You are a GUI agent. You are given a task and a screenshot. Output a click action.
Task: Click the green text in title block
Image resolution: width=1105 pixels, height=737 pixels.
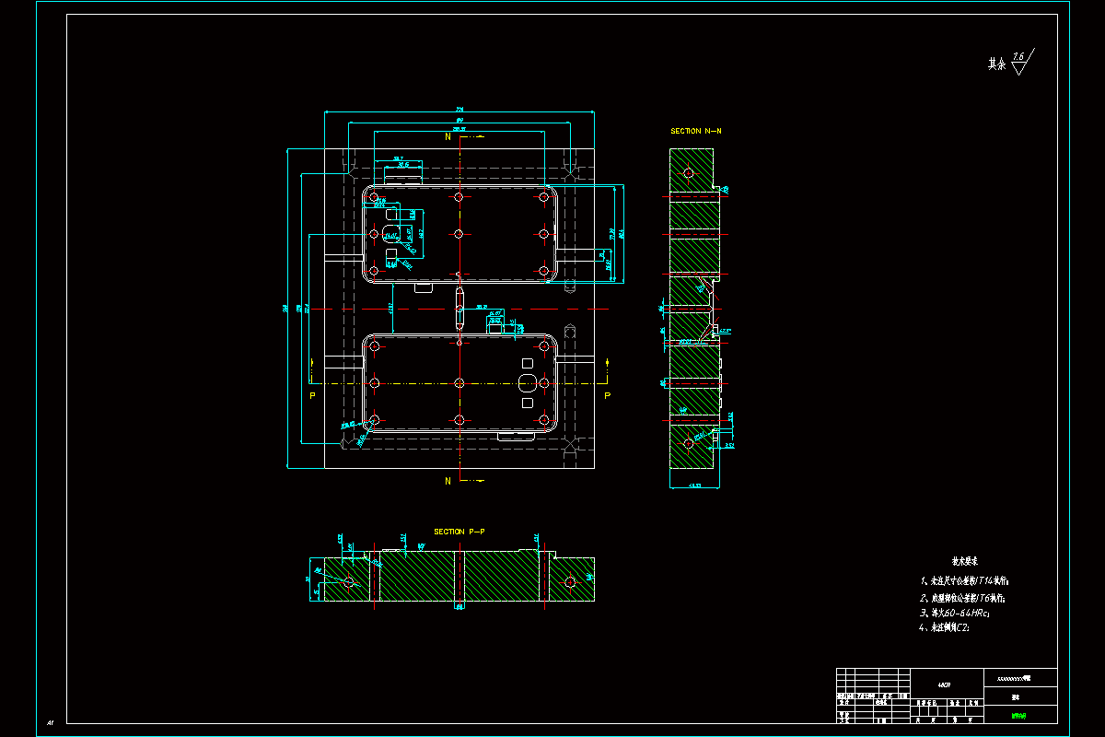pyautogui.click(x=1017, y=715)
